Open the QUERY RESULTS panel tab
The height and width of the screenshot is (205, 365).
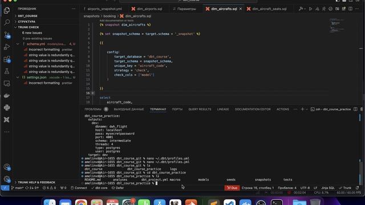tap(200, 109)
